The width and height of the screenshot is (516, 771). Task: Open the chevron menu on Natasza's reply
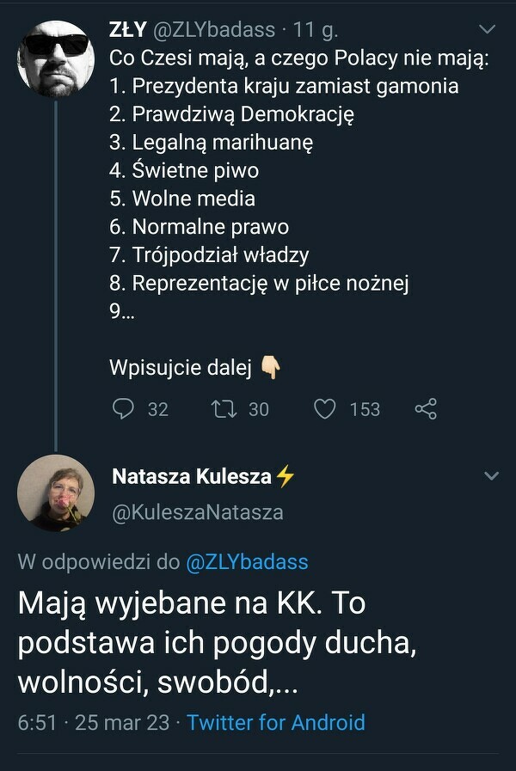coord(491,476)
